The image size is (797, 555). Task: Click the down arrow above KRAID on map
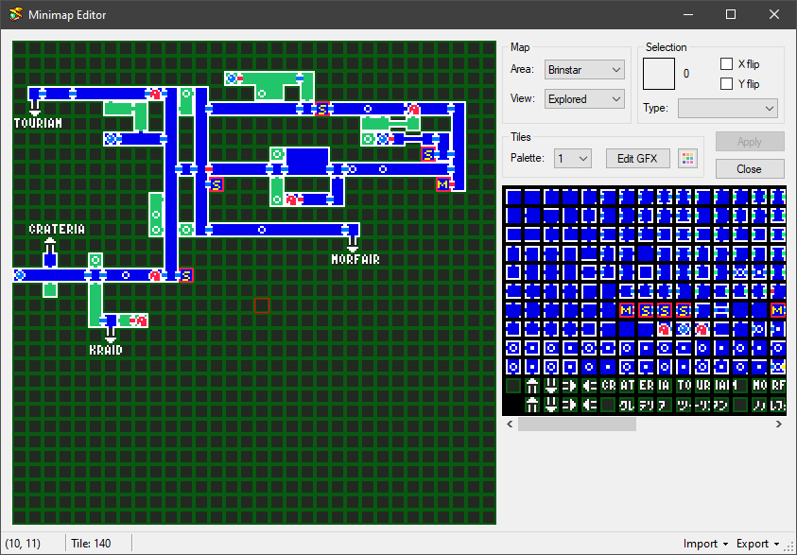[x=111, y=336]
